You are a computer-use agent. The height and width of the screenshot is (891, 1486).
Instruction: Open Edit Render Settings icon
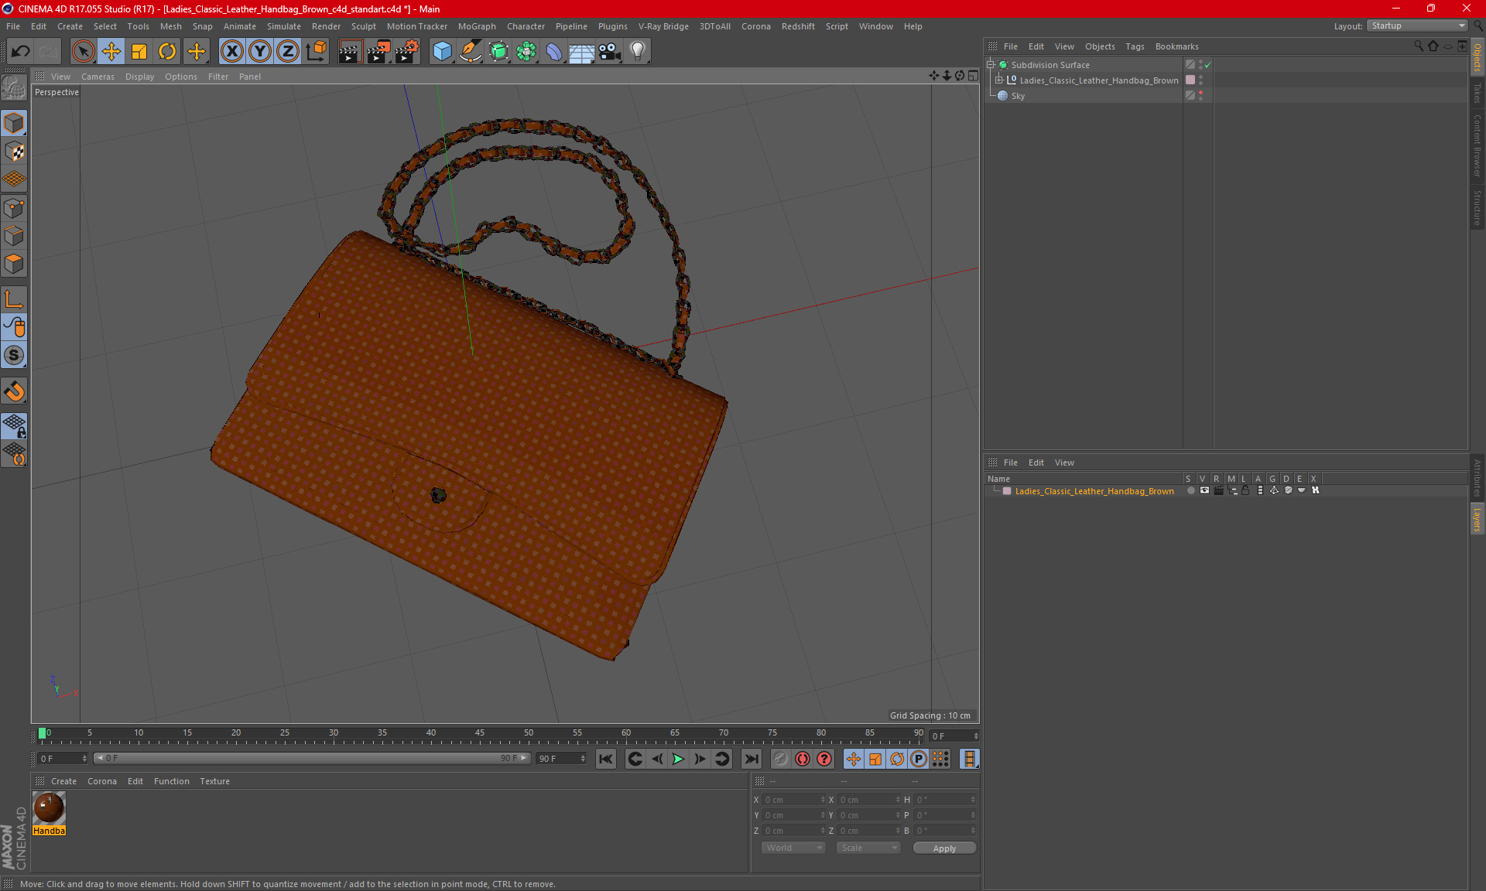click(x=407, y=51)
